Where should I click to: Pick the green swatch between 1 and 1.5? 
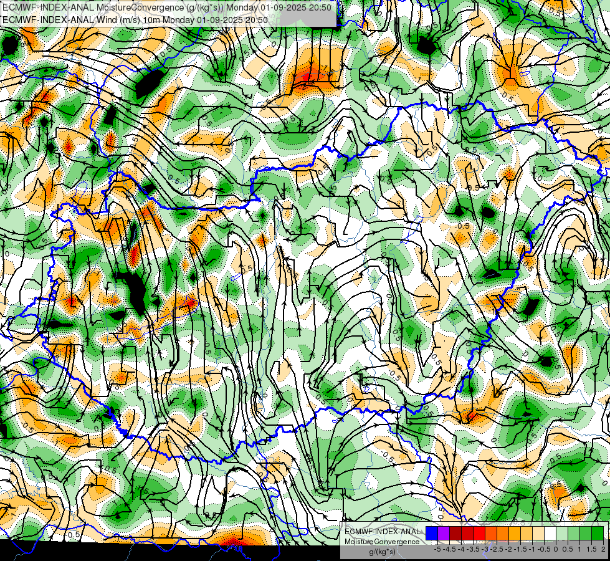pos(586,534)
